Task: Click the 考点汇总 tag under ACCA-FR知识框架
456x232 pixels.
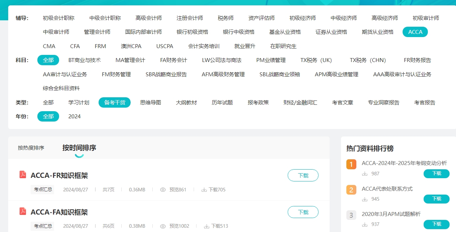Action: pos(43,190)
